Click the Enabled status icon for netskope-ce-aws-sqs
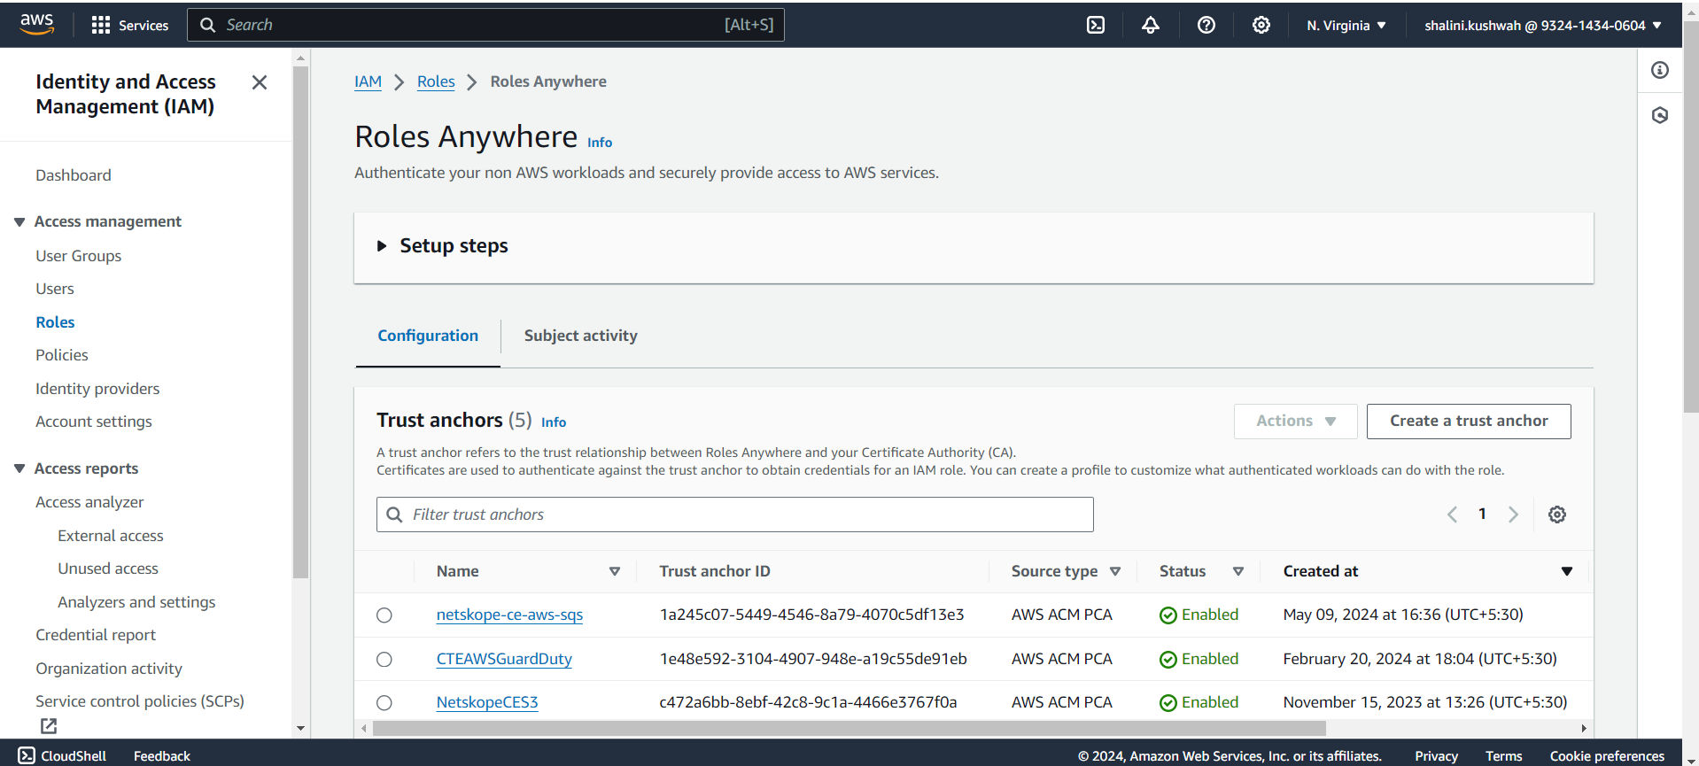Image resolution: width=1699 pixels, height=766 pixels. pyautogui.click(x=1168, y=615)
